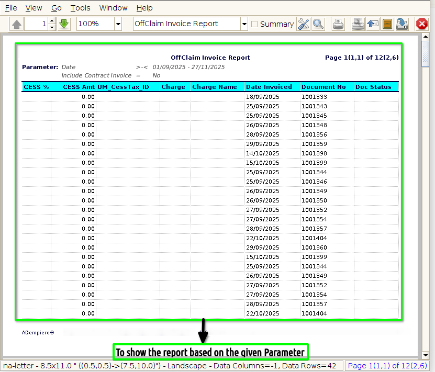
Task: Decrease page number with spinner down arrow
Action: coord(52,27)
